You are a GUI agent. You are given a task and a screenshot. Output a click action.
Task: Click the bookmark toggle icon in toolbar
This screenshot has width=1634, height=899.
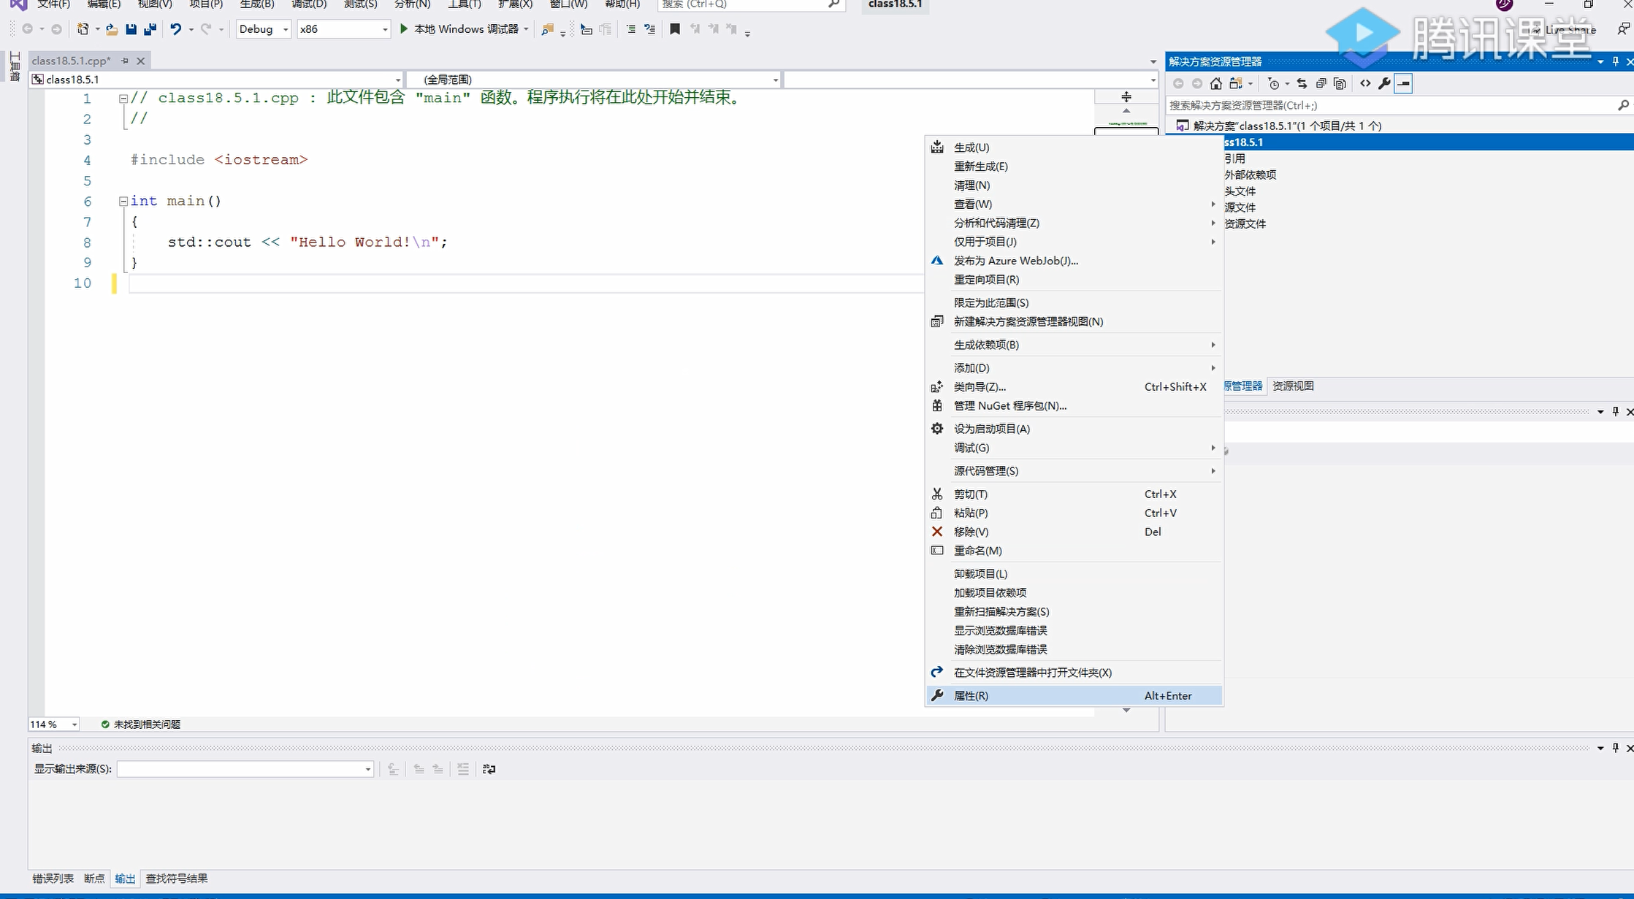pos(675,29)
